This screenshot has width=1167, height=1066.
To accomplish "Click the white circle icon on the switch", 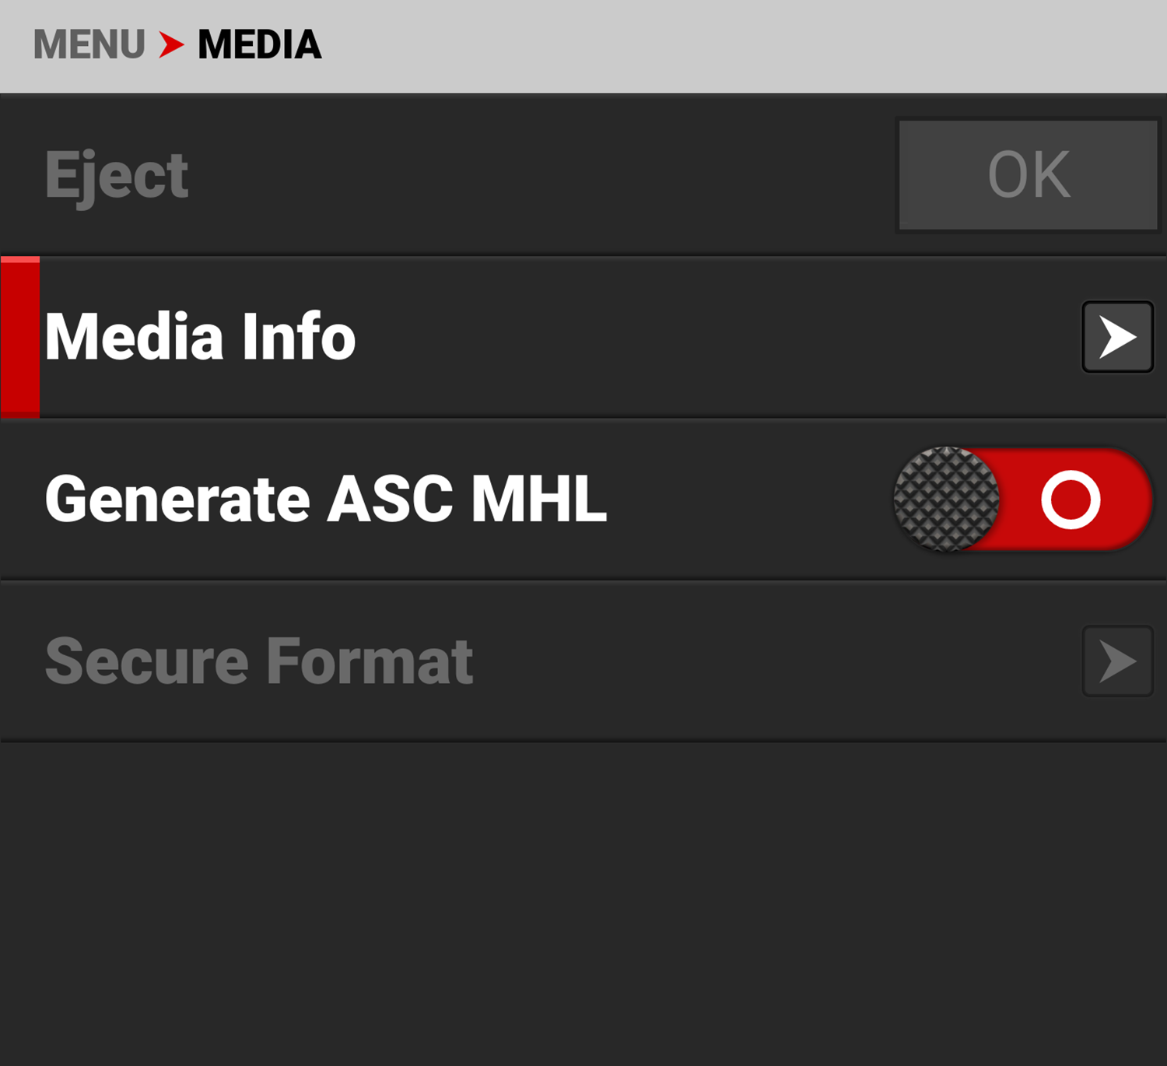I will coord(1071,499).
